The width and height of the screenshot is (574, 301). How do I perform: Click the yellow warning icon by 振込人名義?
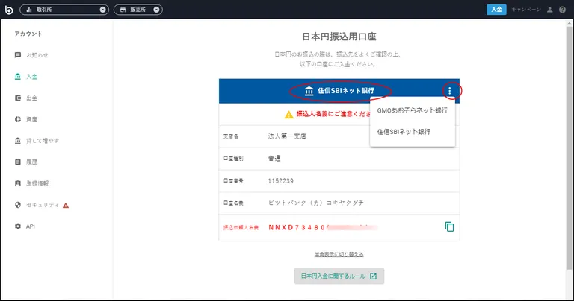coord(288,115)
